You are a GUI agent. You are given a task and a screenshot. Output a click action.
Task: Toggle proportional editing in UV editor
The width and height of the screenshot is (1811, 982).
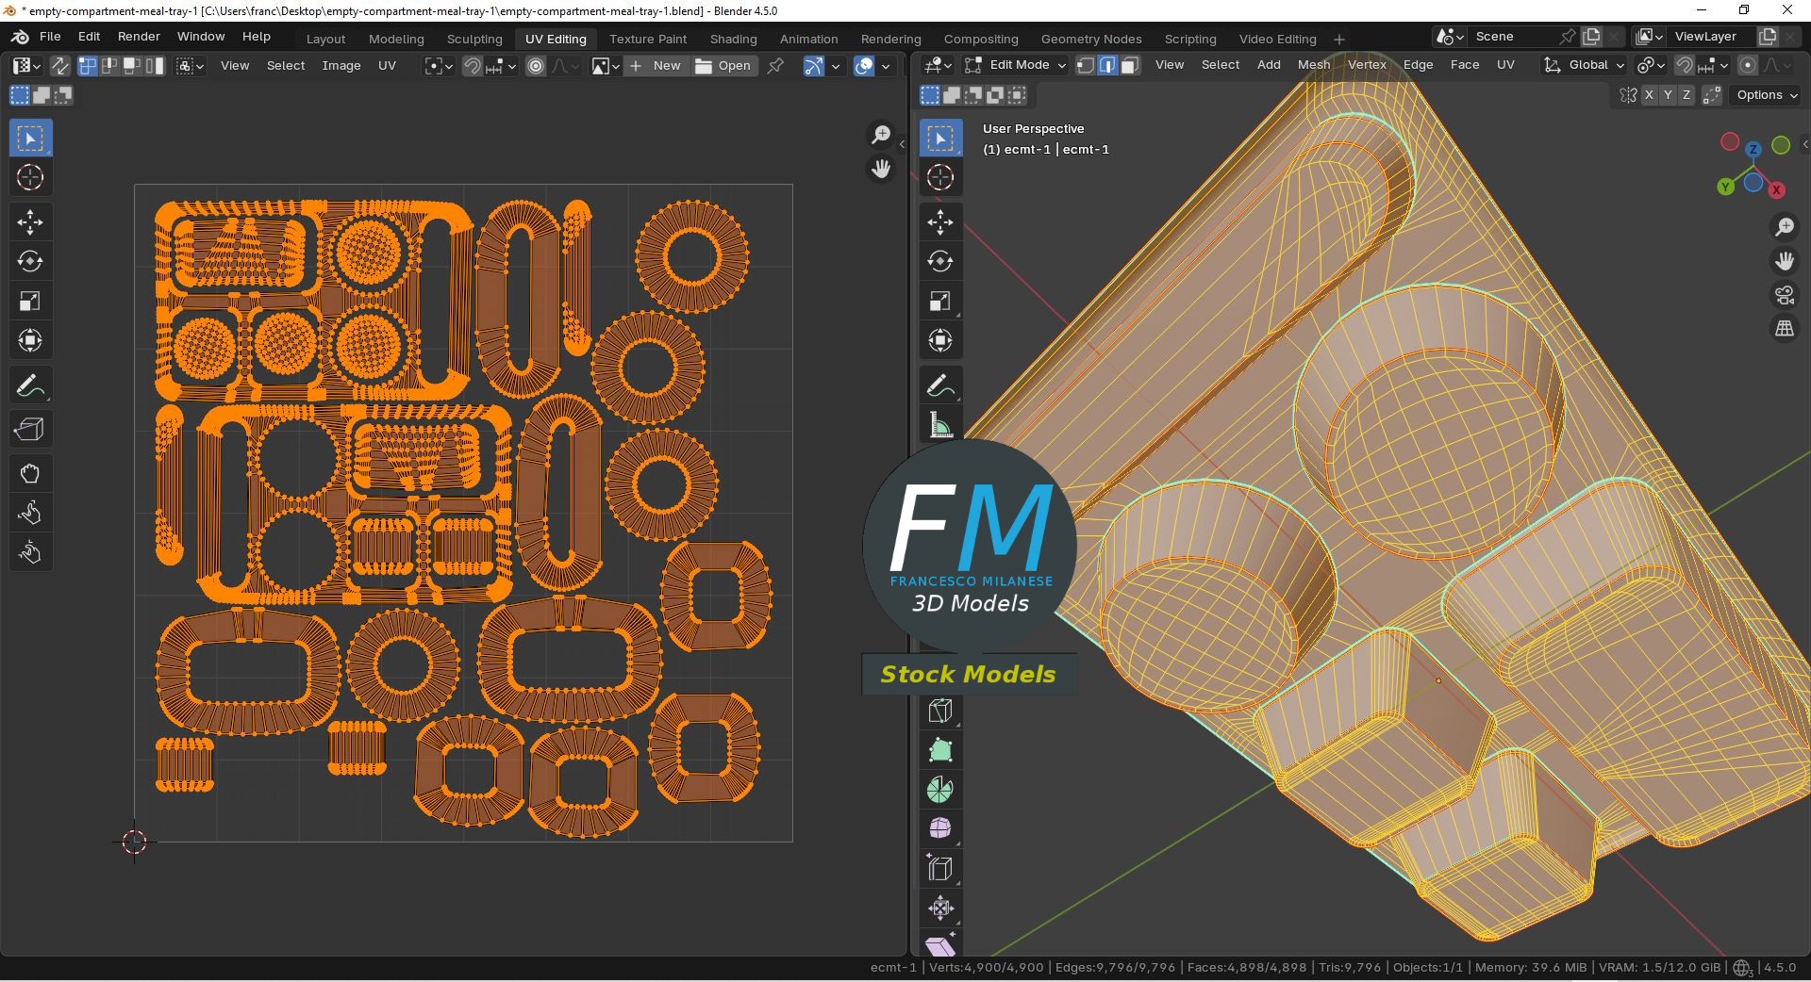pyautogui.click(x=536, y=66)
